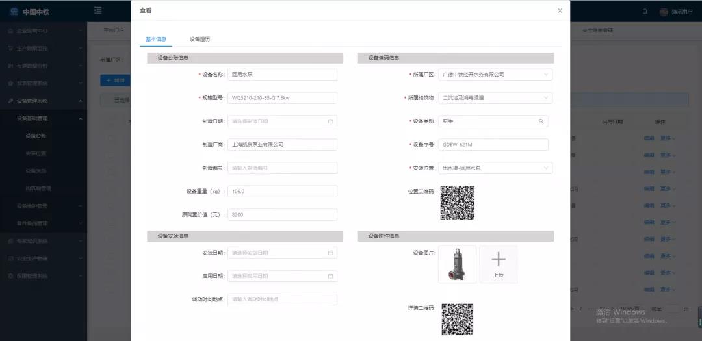Click the 位置二维码 QR code image
This screenshot has width=702, height=341.
pyautogui.click(x=458, y=203)
